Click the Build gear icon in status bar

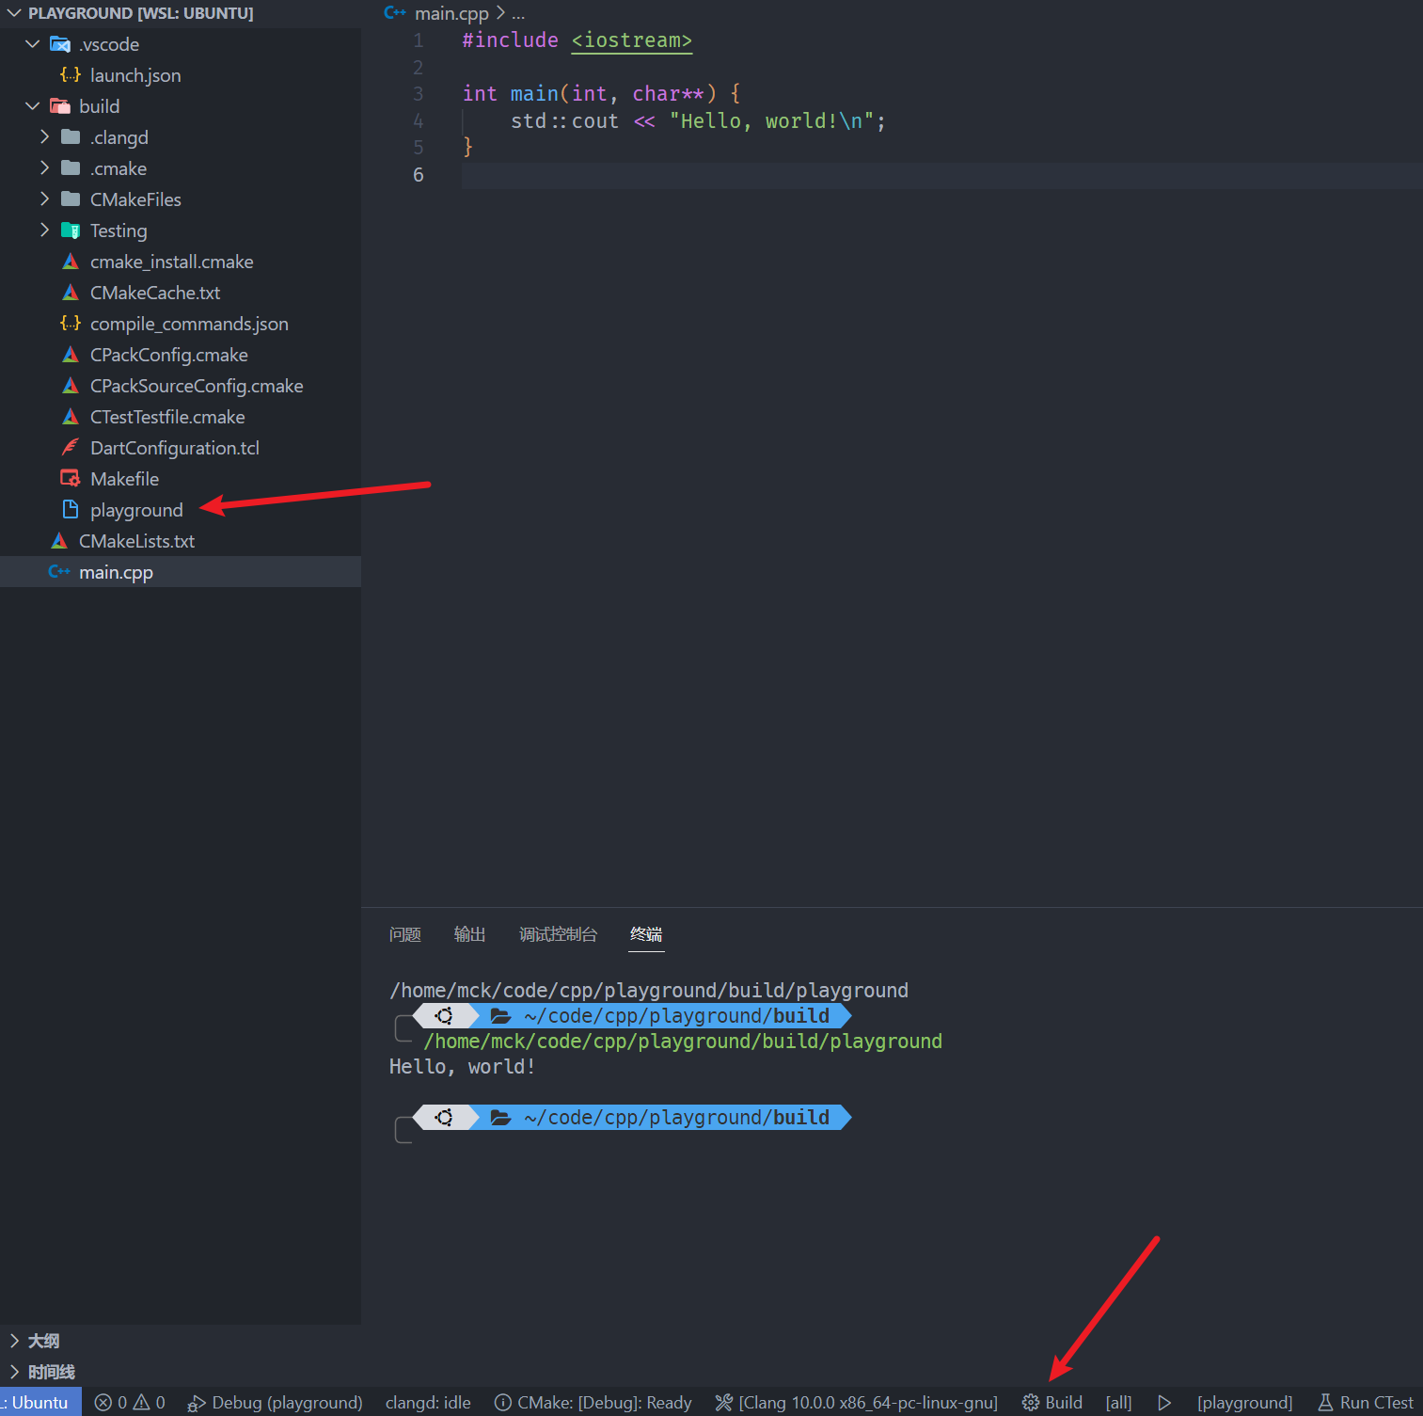tap(1031, 1402)
